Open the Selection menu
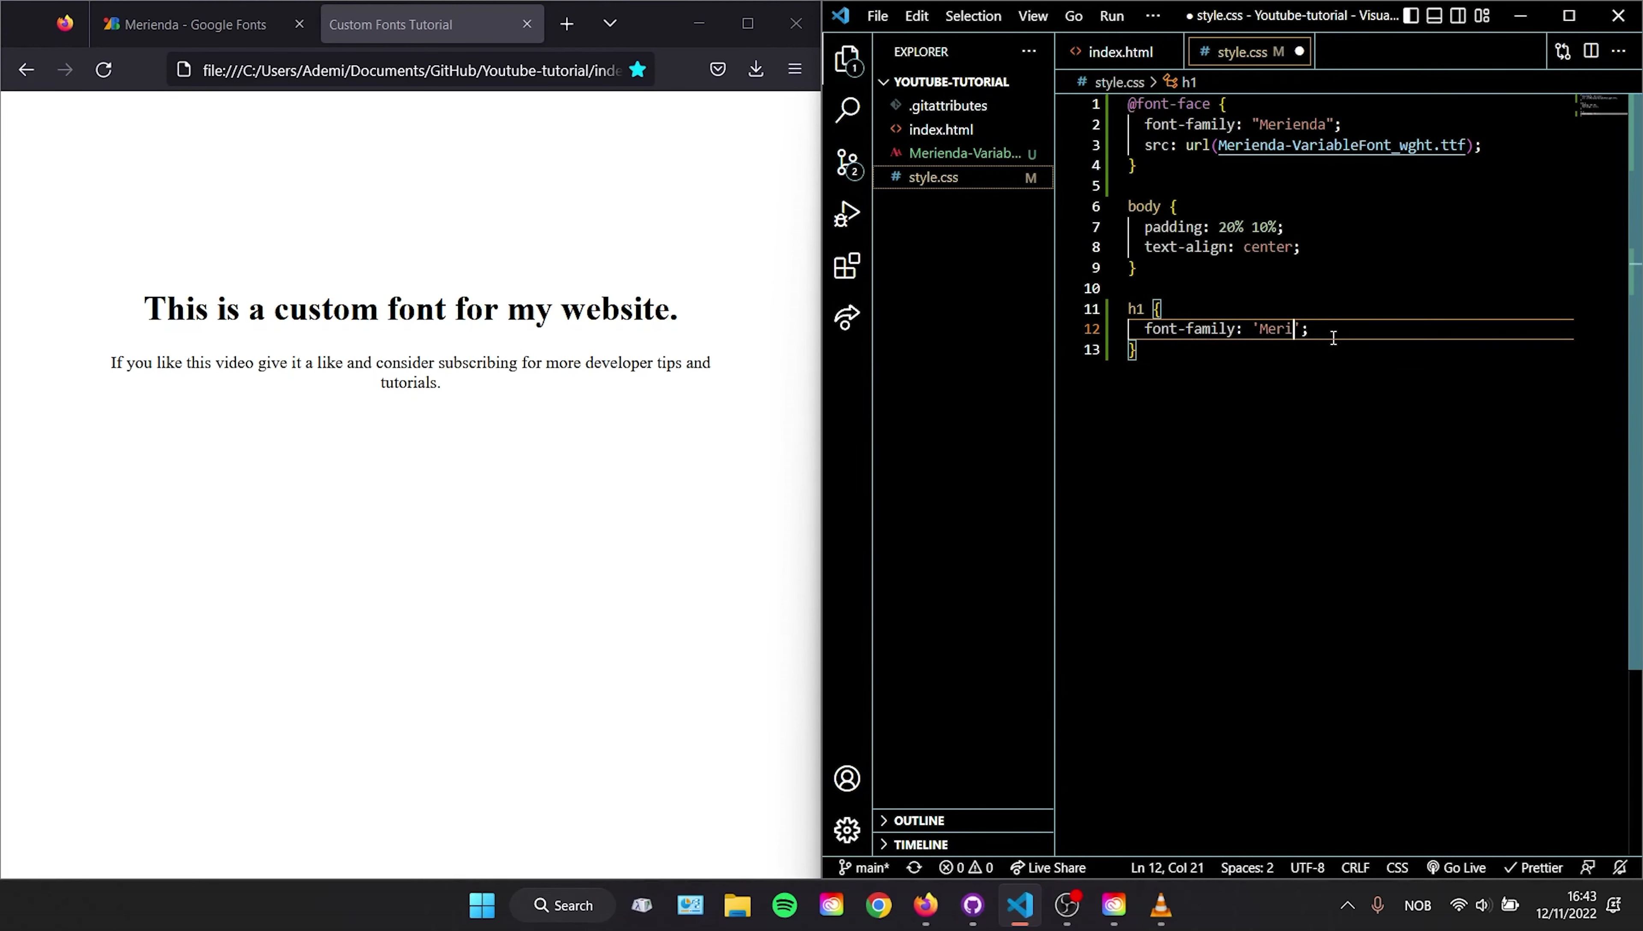 click(x=973, y=16)
